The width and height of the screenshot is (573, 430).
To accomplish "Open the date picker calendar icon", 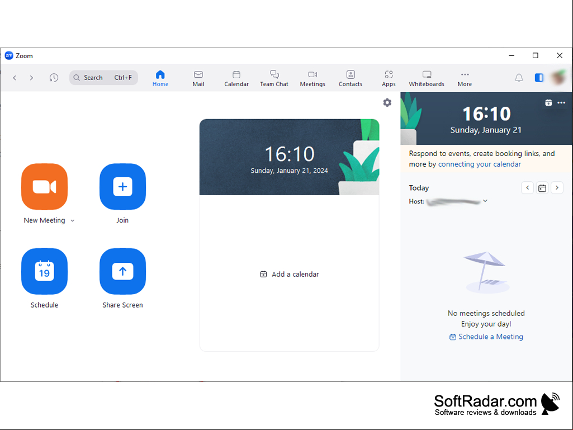I will coord(542,188).
